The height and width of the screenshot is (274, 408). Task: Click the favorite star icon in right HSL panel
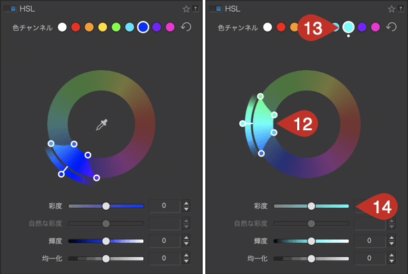tap(391, 9)
